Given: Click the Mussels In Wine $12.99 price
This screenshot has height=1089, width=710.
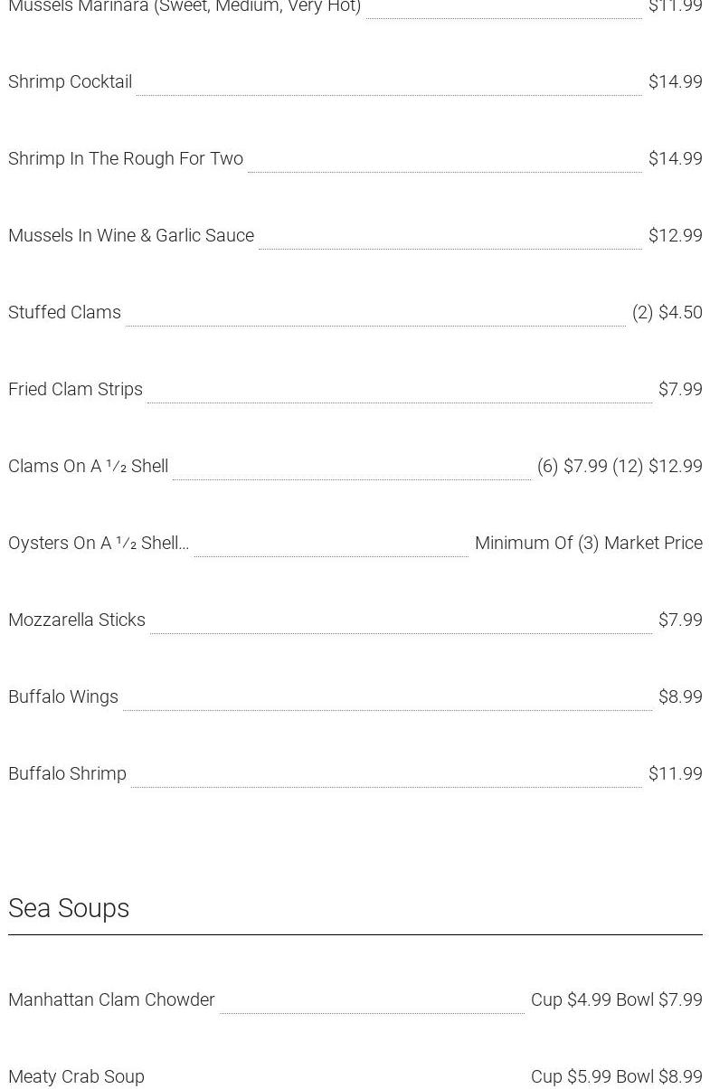Looking at the screenshot, I should click(675, 235).
